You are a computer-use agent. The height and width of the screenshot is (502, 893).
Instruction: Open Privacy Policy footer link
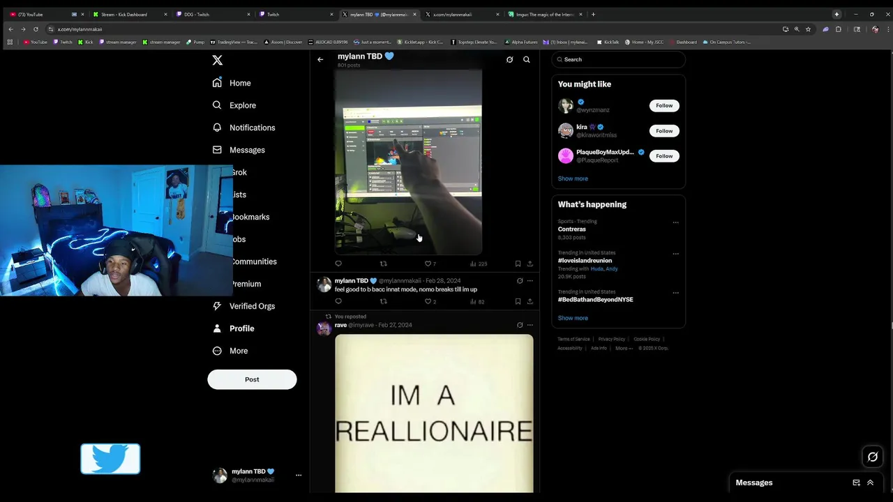tap(611, 339)
